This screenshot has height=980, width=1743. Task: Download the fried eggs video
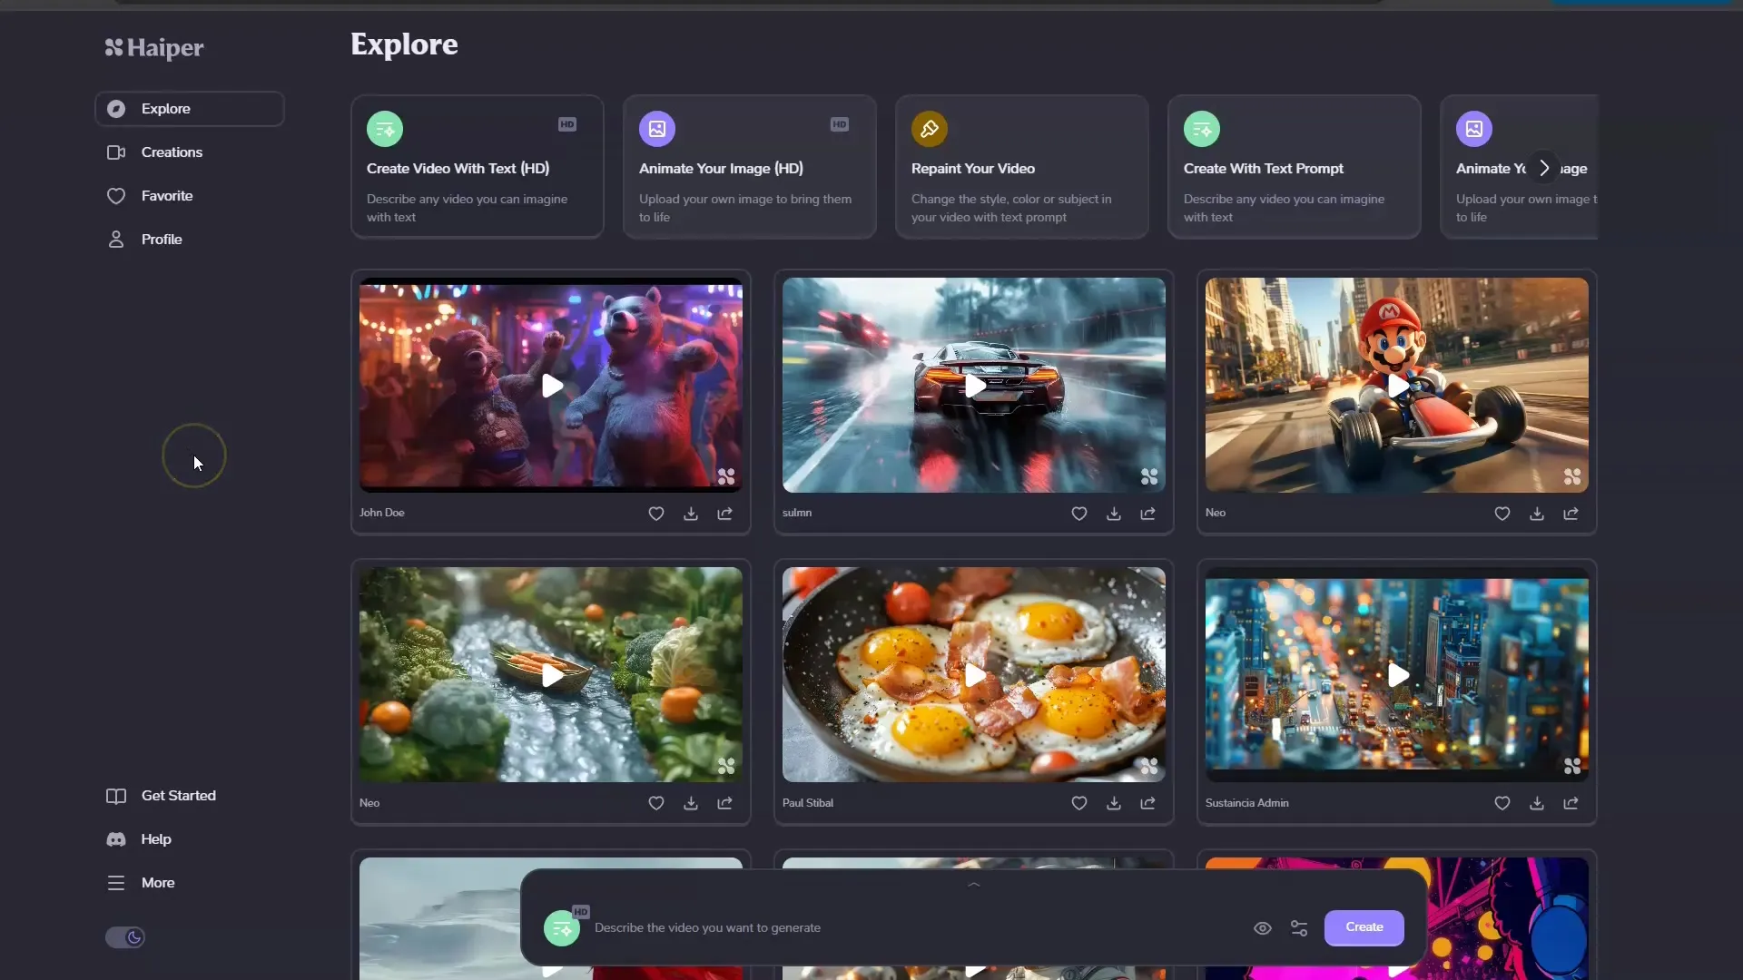[x=1112, y=803]
